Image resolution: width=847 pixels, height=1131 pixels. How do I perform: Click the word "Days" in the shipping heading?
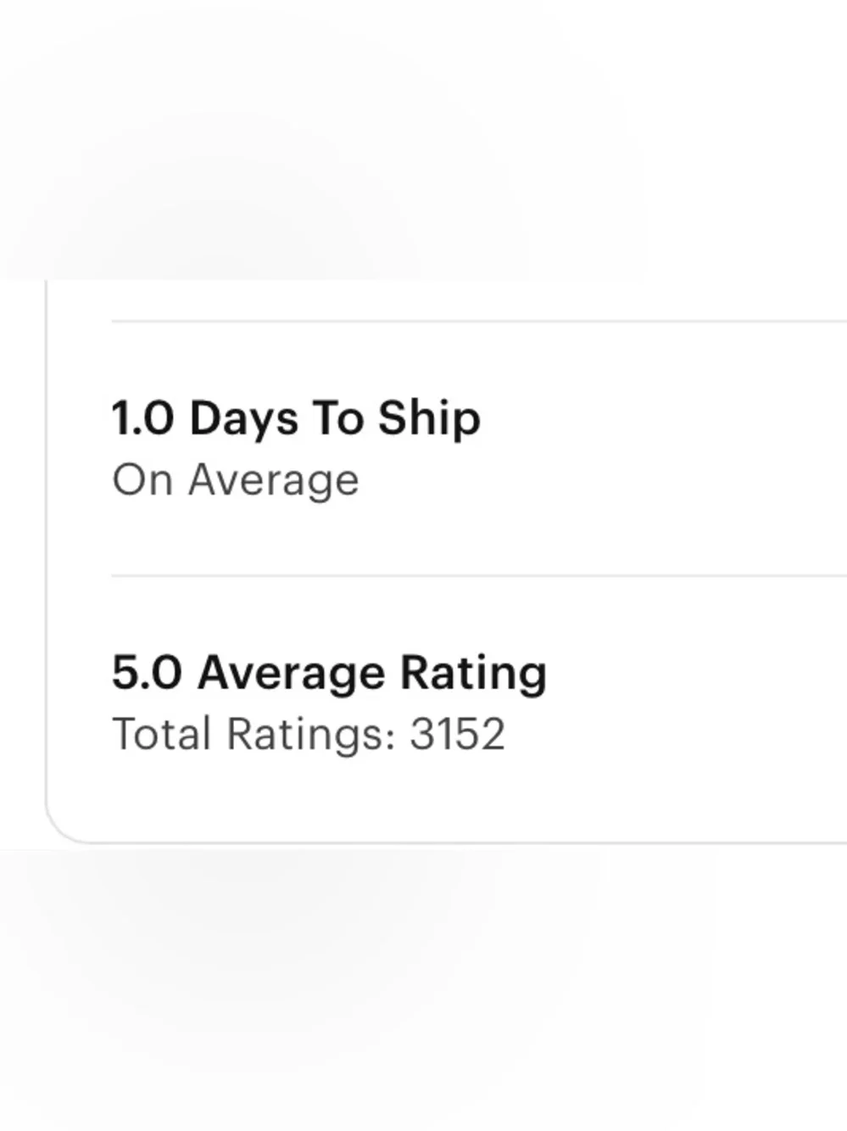point(244,420)
